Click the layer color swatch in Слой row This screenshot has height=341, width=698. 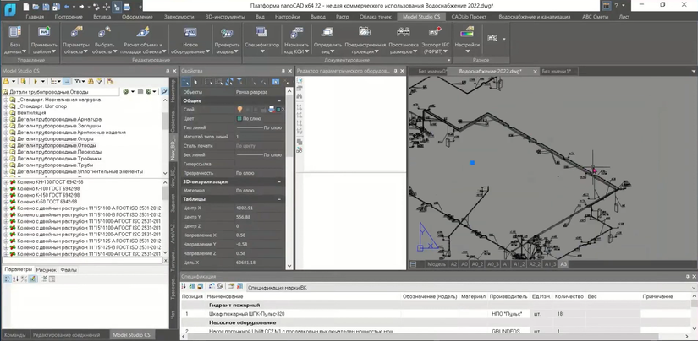coord(279,109)
